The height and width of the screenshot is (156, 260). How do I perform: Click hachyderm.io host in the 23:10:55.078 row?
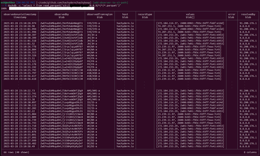tap(125, 132)
